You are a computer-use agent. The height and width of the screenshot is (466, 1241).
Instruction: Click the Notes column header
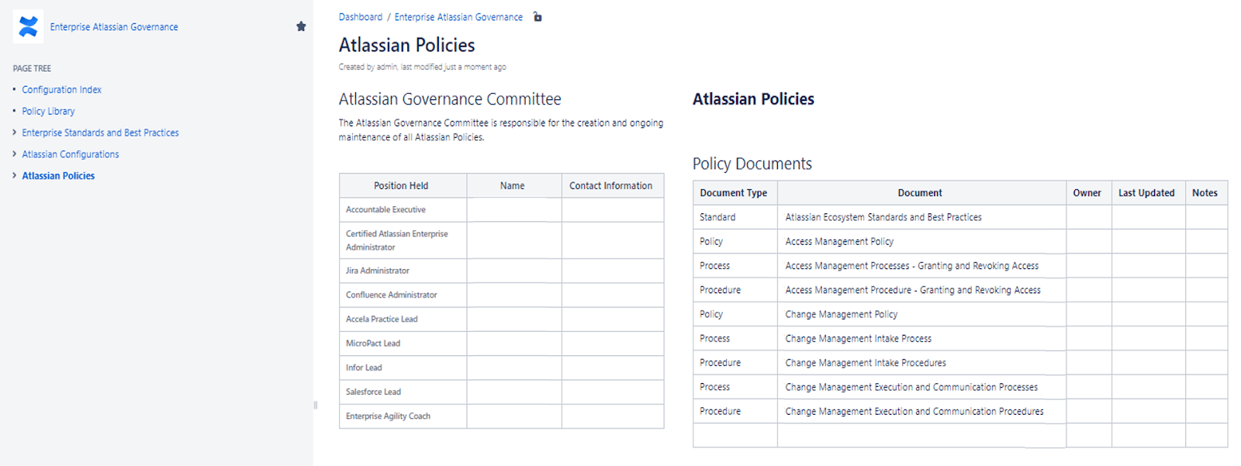[1205, 193]
